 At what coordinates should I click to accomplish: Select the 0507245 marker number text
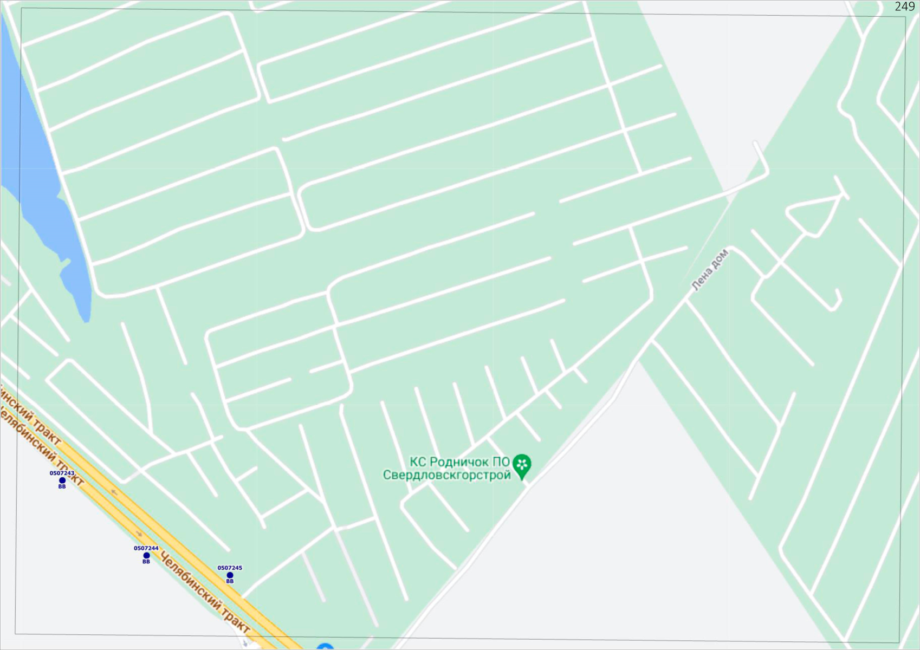point(230,568)
